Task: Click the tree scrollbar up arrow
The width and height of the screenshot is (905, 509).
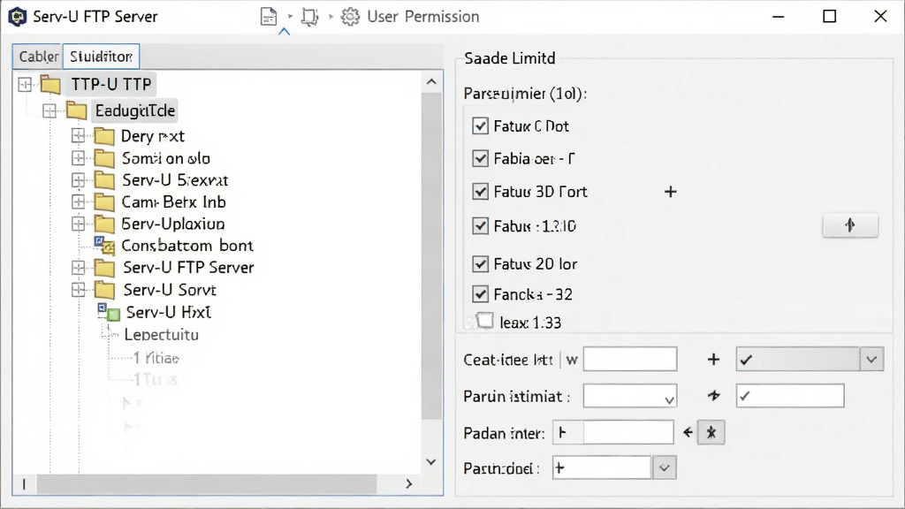Action: pyautogui.click(x=431, y=82)
